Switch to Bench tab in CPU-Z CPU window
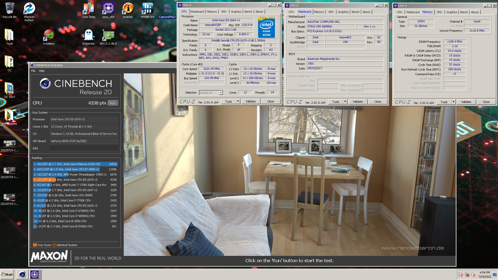The image size is (498, 280). (248, 12)
